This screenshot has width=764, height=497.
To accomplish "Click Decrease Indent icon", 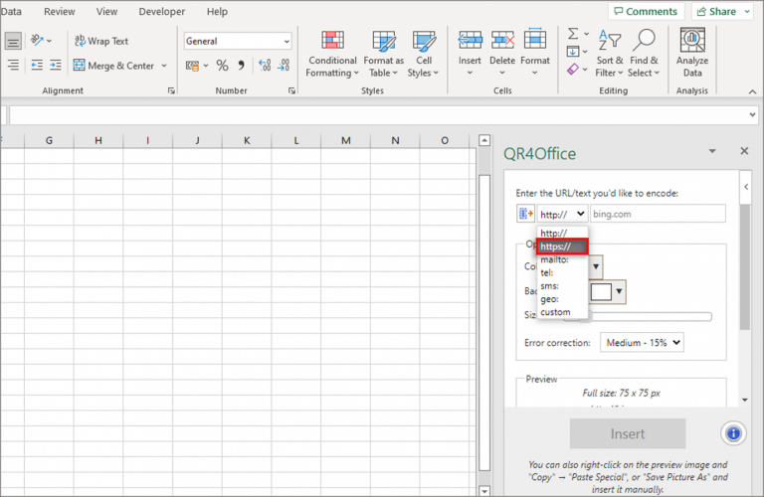I will (x=37, y=65).
